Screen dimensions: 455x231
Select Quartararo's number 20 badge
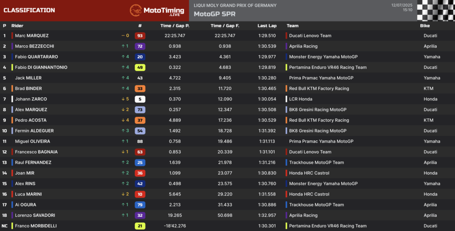(x=140, y=57)
